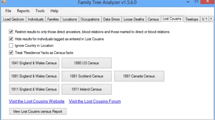Open the Help menu
The height and width of the screenshot is (120, 215).
(x=54, y=11)
